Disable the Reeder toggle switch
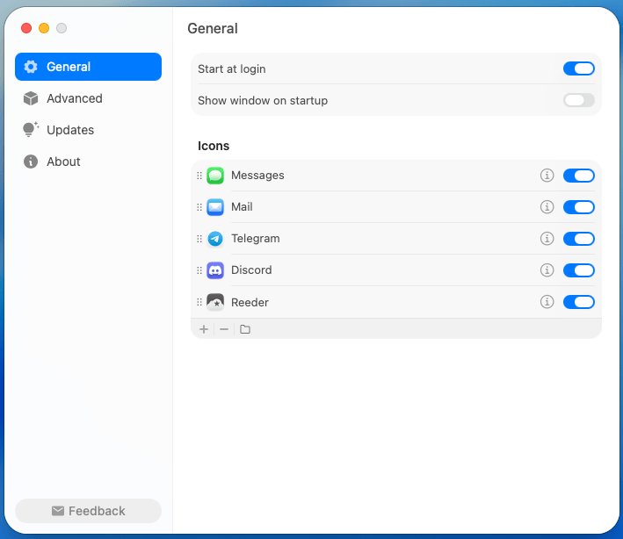Screen dimensions: 623x539 [x=578, y=302]
